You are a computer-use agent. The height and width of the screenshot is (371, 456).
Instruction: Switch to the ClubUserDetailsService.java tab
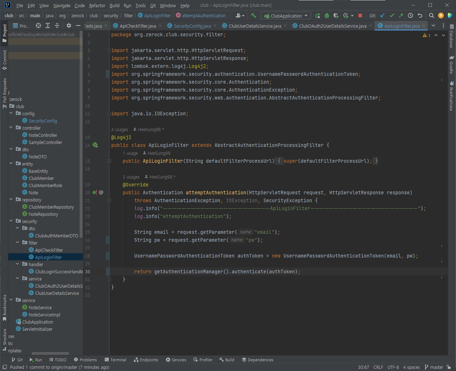click(255, 26)
